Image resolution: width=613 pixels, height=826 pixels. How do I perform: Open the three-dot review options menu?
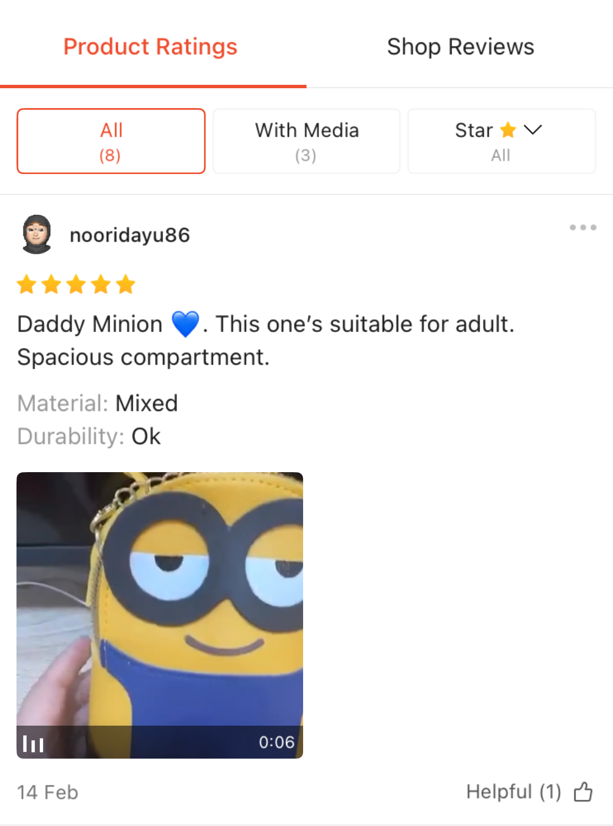(582, 227)
